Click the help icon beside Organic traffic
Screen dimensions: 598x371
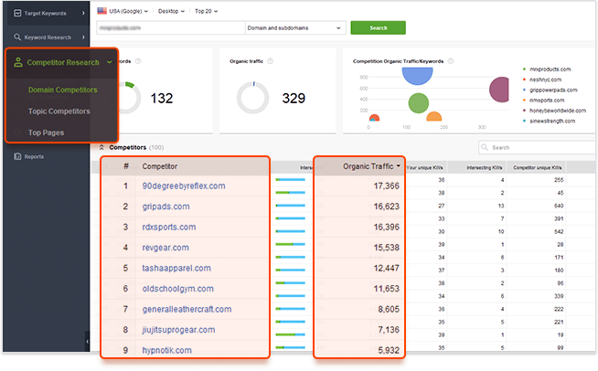(270, 61)
